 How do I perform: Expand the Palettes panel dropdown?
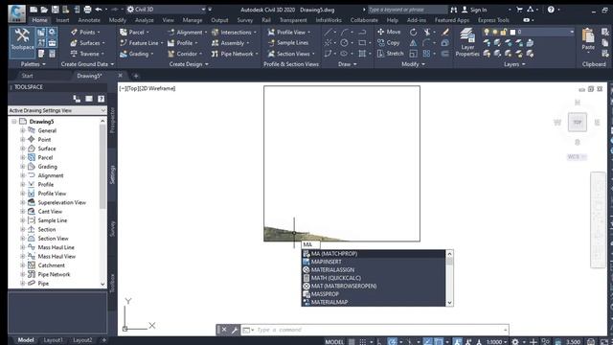tap(33, 64)
